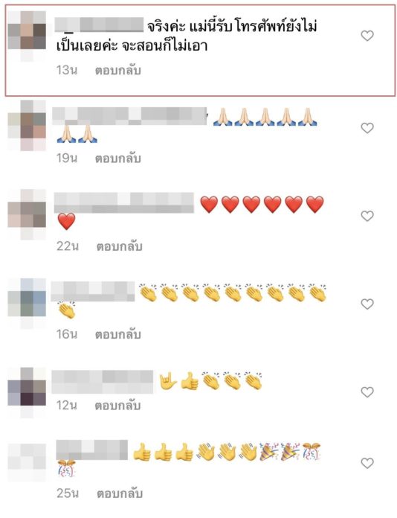Open username of the red hearts commenter
Screen dimensions: 397x518
(x=124, y=203)
